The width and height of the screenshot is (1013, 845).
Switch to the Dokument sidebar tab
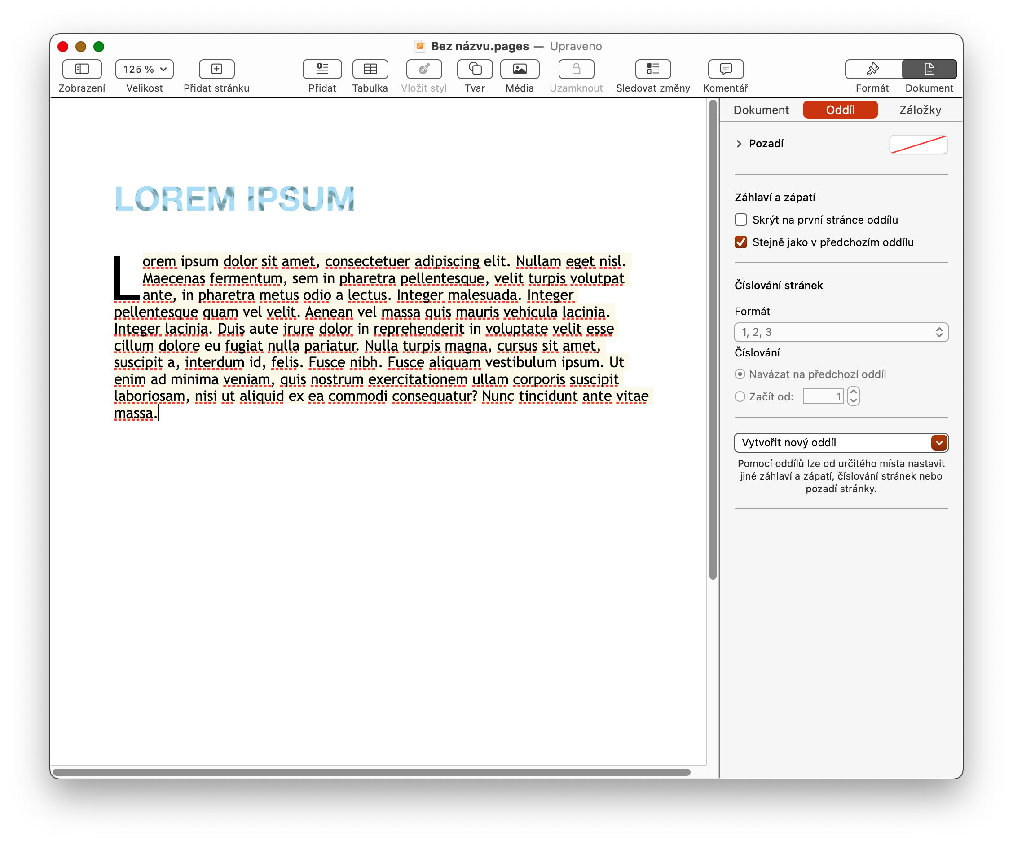(x=761, y=110)
